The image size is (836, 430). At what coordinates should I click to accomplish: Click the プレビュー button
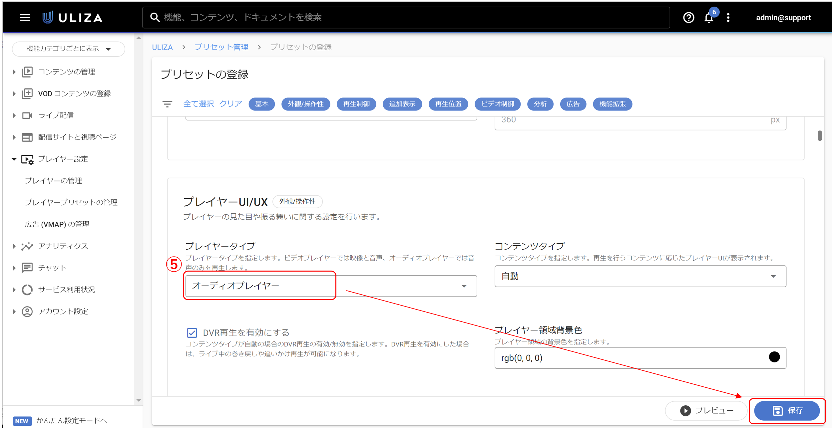pos(706,411)
